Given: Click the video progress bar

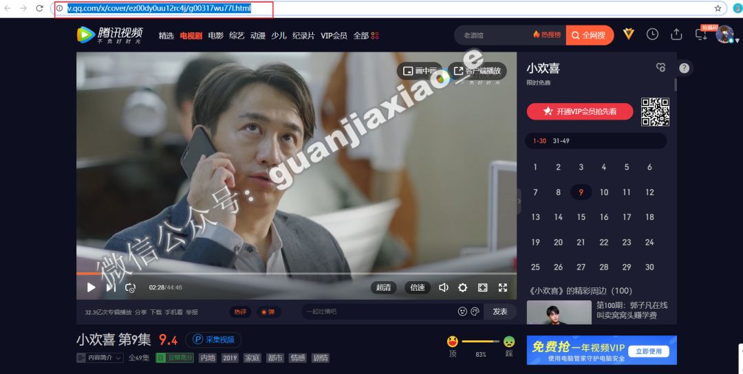Looking at the screenshot, I should tap(297, 274).
